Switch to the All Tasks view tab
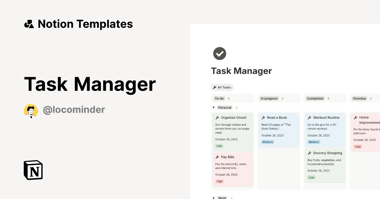 click(x=222, y=87)
